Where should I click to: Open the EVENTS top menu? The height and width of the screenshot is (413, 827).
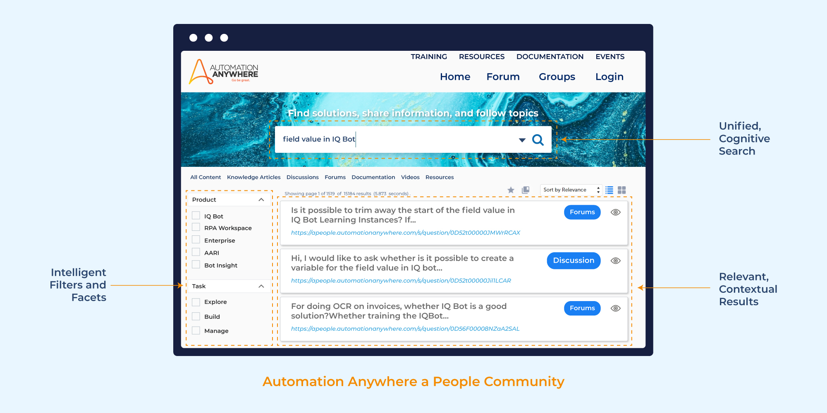610,57
